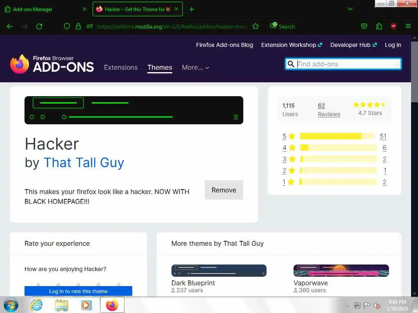418x313 pixels.
Task: Click the browser URL address bar
Action: point(172,26)
